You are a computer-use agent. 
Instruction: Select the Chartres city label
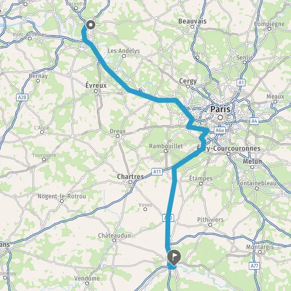pos(130,177)
